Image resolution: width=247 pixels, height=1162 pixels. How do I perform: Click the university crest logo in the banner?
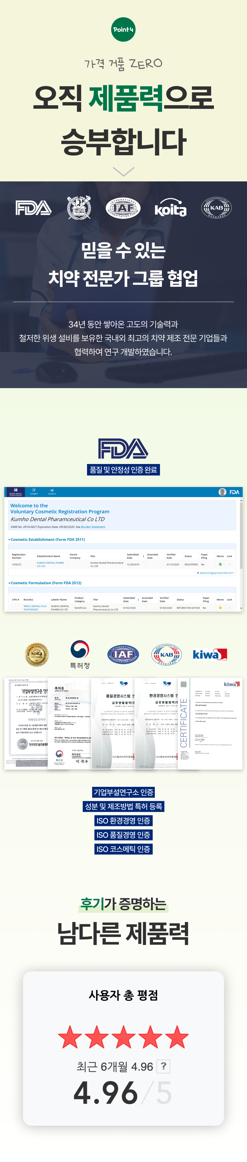(79, 208)
